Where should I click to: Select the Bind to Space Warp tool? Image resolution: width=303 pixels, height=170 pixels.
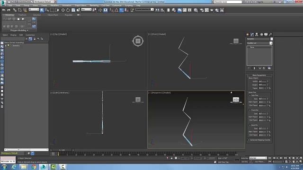(x=25, y=10)
